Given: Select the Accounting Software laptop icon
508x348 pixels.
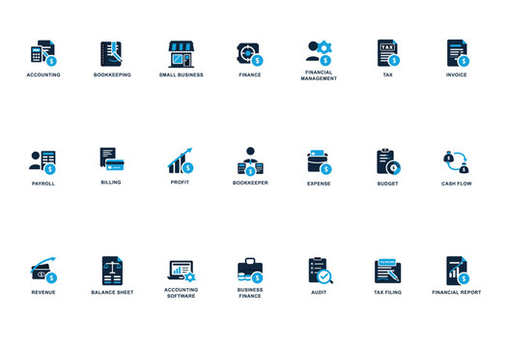Looking at the screenshot, I should pos(182,271).
